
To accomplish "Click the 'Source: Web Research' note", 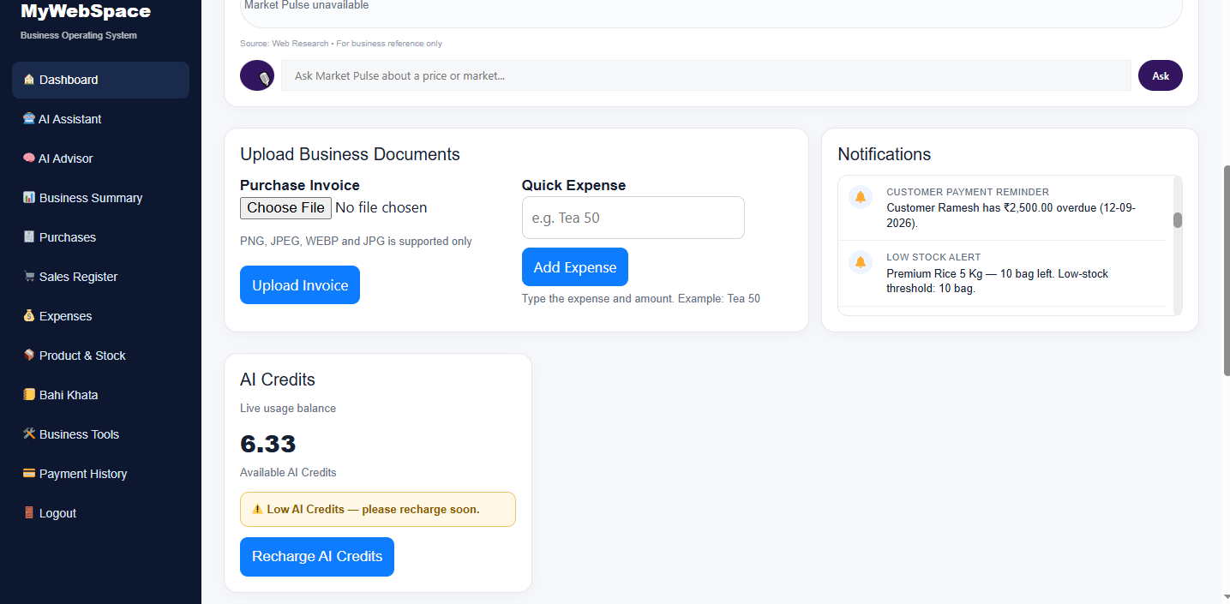I will 341,43.
